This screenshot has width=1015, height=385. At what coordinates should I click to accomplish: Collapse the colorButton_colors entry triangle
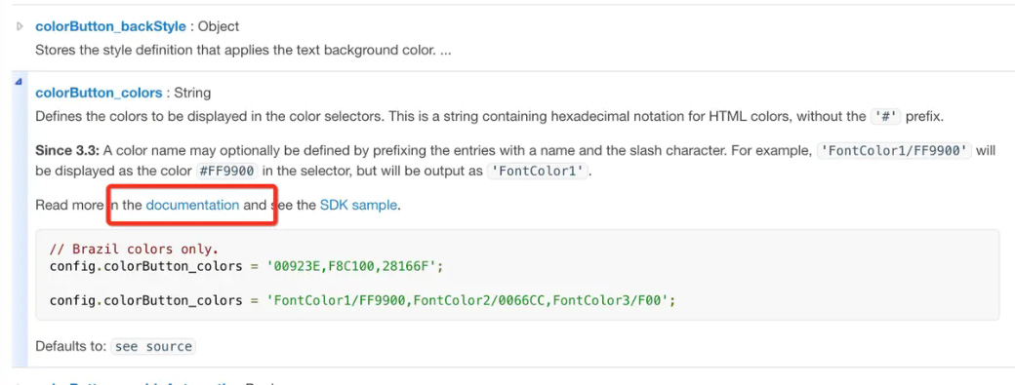(x=19, y=82)
